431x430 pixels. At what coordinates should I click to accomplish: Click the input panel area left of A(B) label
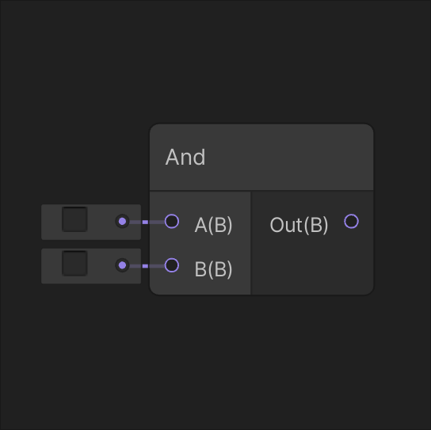click(157, 243)
